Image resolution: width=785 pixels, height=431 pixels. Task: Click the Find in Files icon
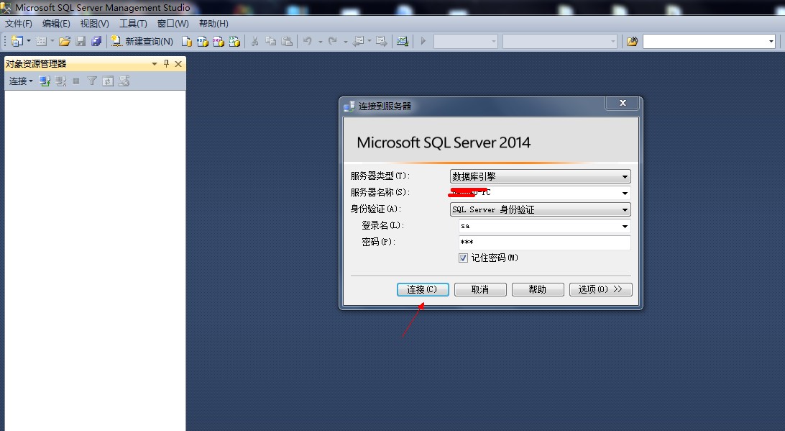(633, 41)
